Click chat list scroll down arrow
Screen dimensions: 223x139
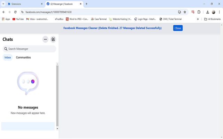point(57,129)
